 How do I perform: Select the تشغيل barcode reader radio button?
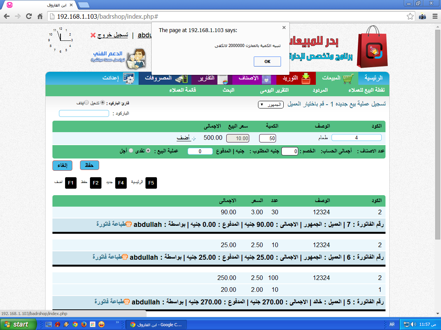coord(102,103)
